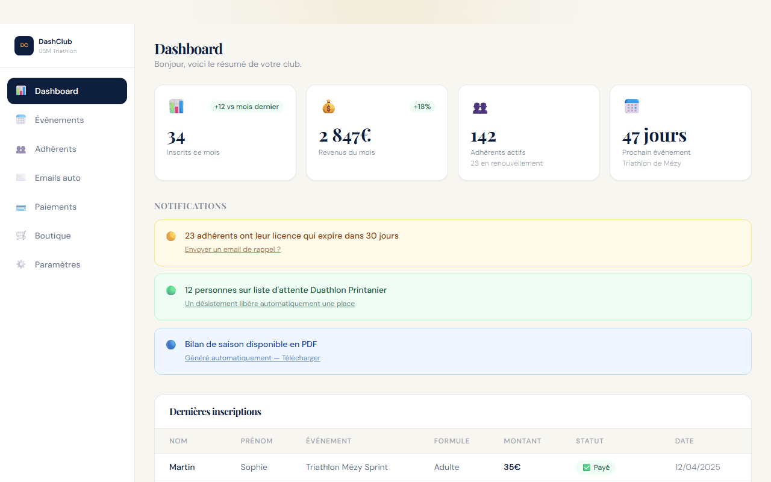Click '12 personnes sur liste d'attente Duathlon Printanier'

pos(286,290)
